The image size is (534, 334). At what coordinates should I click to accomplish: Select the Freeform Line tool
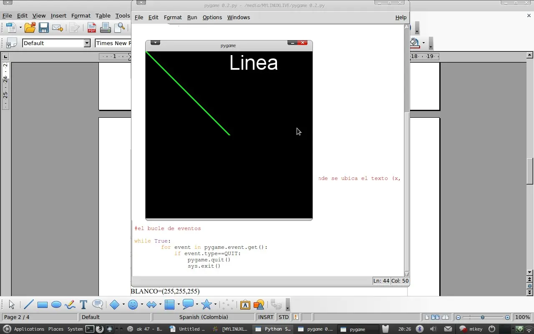coord(70,304)
